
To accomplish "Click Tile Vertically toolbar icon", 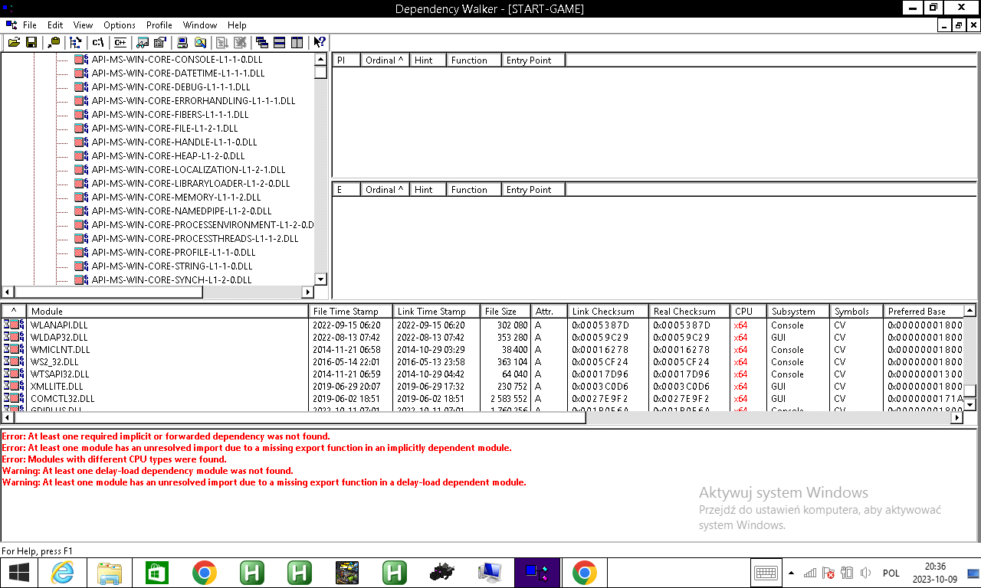I will coord(297,42).
